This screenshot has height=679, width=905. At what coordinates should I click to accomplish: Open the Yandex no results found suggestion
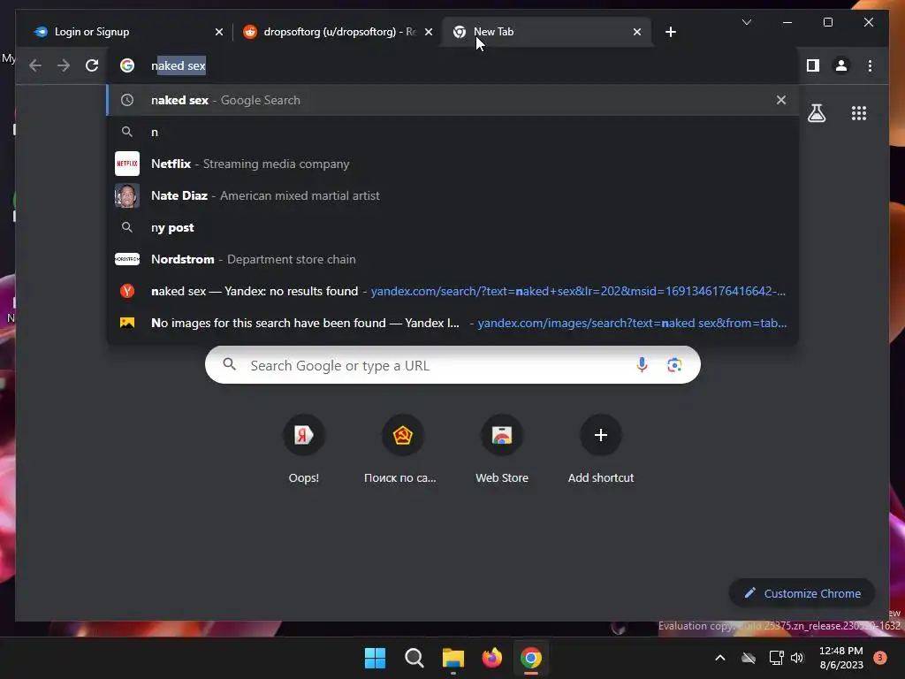pyautogui.click(x=452, y=291)
